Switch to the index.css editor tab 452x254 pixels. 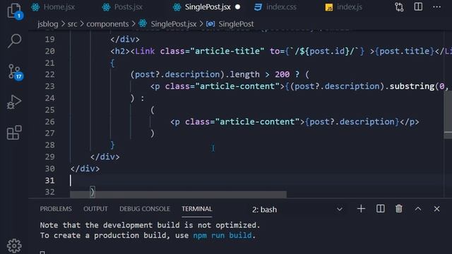[275, 7]
